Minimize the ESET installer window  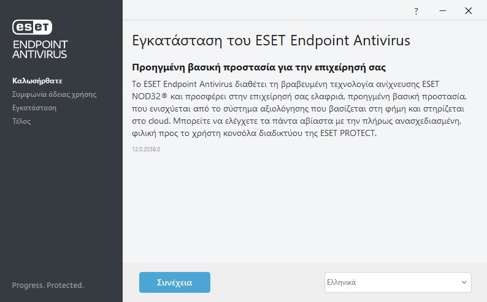[442, 11]
